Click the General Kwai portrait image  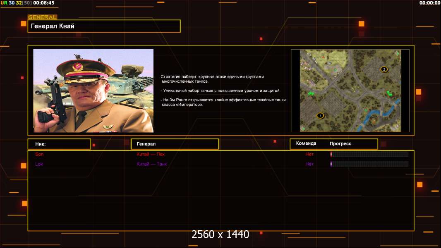pyautogui.click(x=93, y=91)
